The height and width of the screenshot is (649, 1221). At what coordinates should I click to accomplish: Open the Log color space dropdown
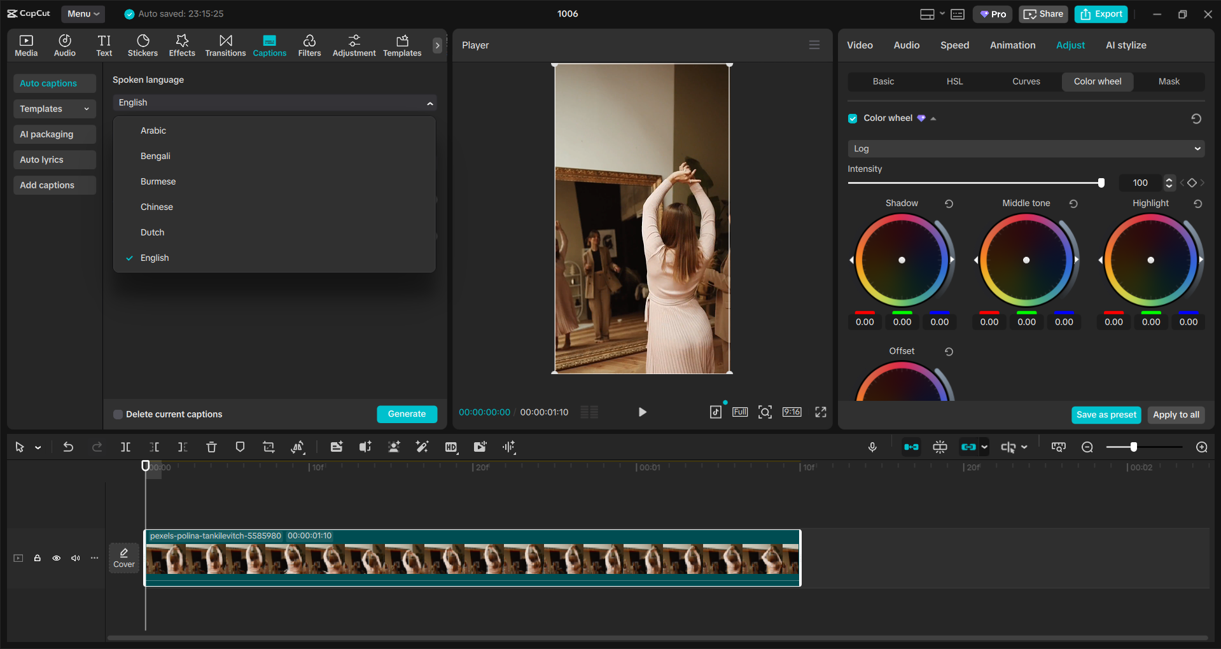point(1024,148)
